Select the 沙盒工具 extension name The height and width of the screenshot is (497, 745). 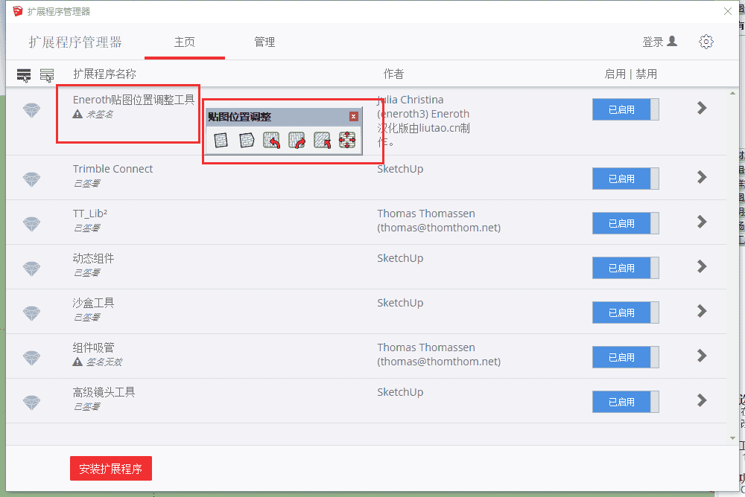pyautogui.click(x=93, y=303)
